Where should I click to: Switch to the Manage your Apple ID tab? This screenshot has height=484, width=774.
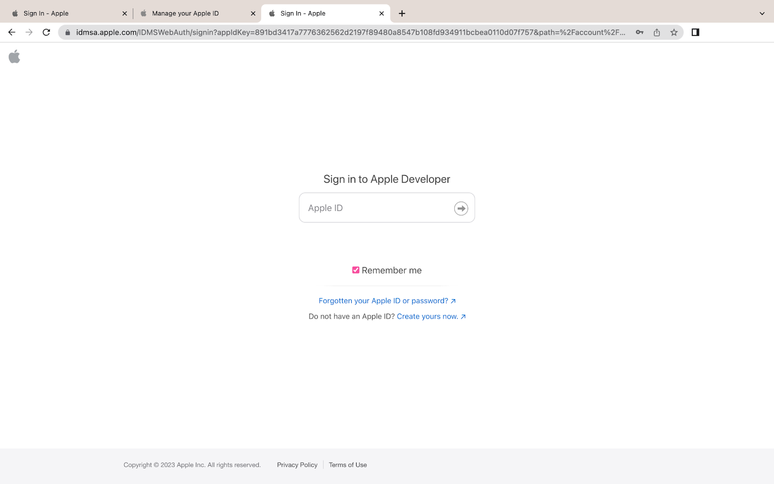pos(197,14)
